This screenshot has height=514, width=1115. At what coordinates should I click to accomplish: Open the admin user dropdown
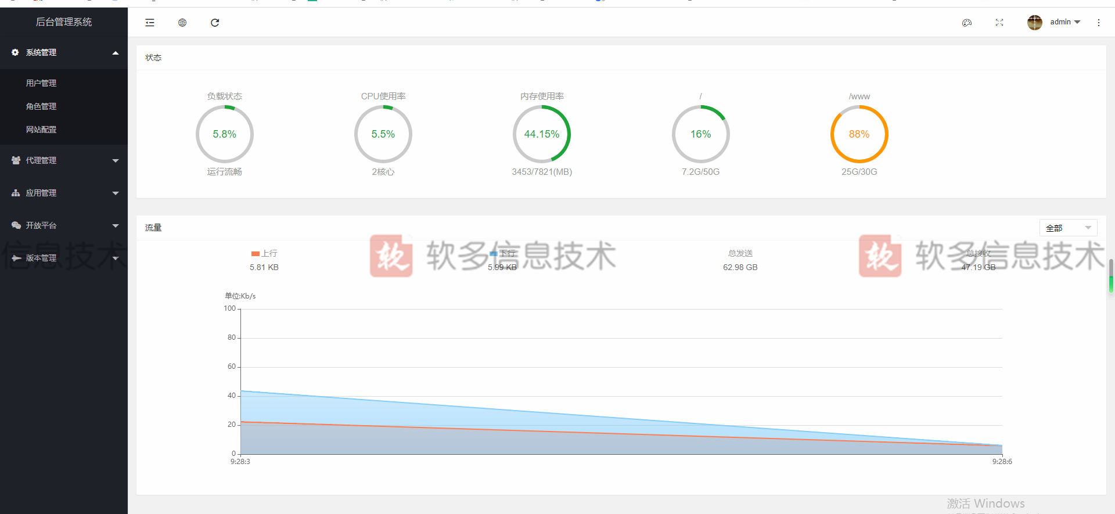click(1065, 22)
